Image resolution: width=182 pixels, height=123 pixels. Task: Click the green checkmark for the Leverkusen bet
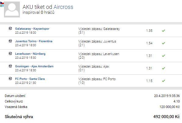(x=163, y=56)
